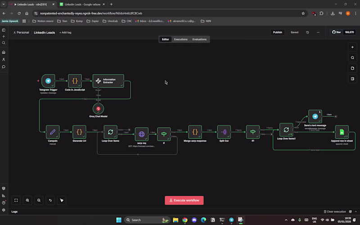This screenshot has width=360, height=225.
Task: Select the Loop Over Items node
Action: click(110, 132)
